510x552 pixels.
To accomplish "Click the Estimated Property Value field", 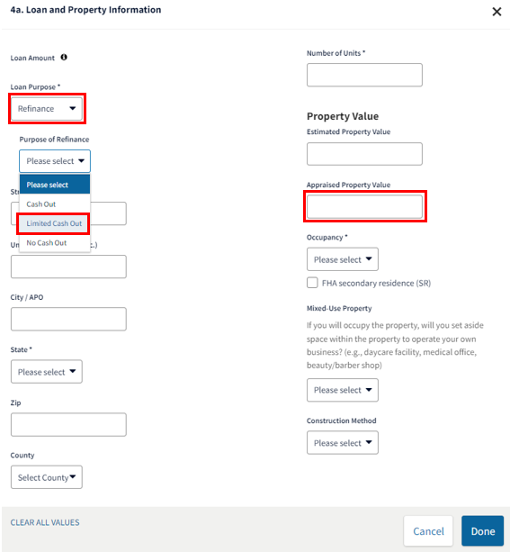I will [364, 154].
